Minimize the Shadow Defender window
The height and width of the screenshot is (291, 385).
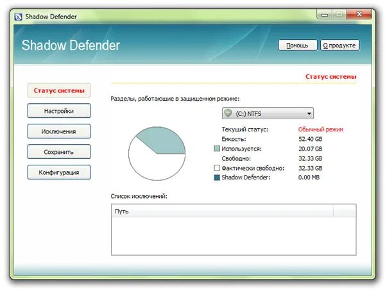325,14
